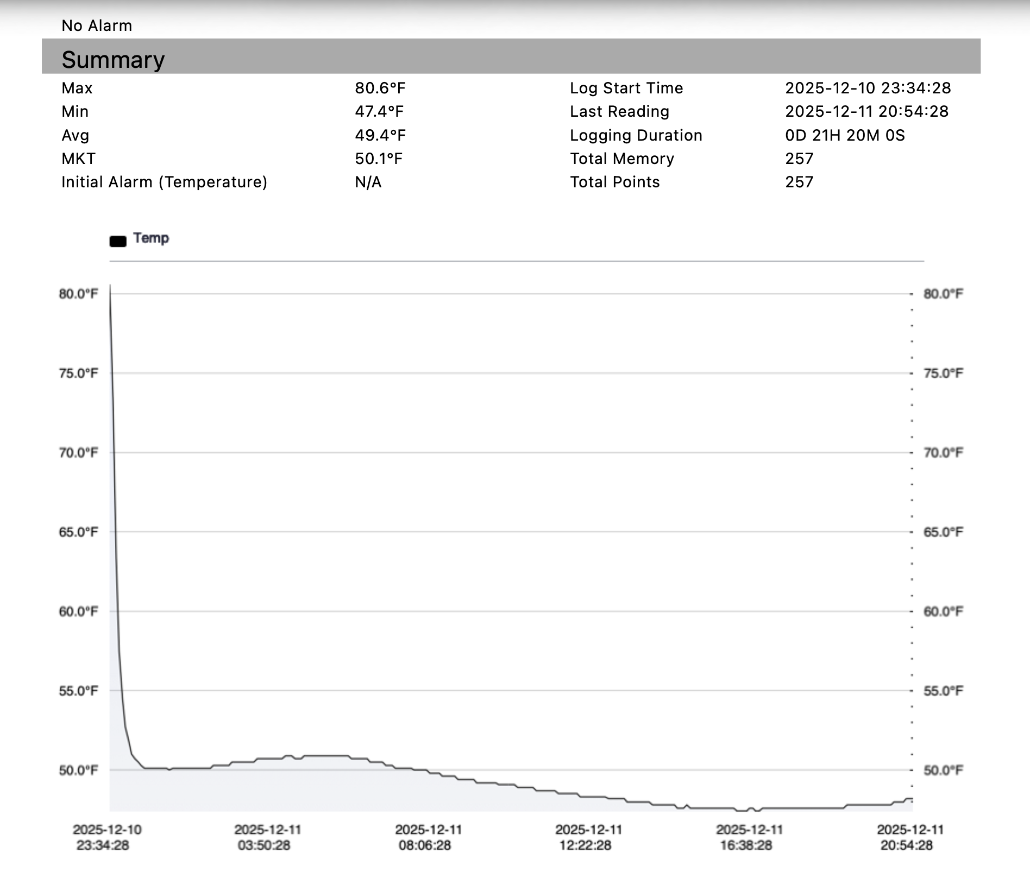Click the Logging Duration value
This screenshot has height=884, width=1030.
(845, 135)
